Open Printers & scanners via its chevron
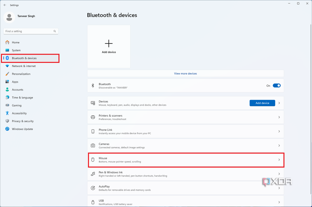312x207 pixels. pyautogui.click(x=279, y=117)
